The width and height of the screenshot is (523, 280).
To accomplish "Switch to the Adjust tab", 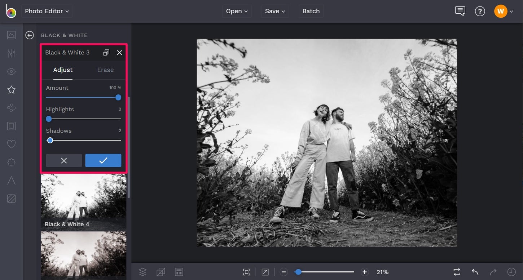I will point(63,70).
